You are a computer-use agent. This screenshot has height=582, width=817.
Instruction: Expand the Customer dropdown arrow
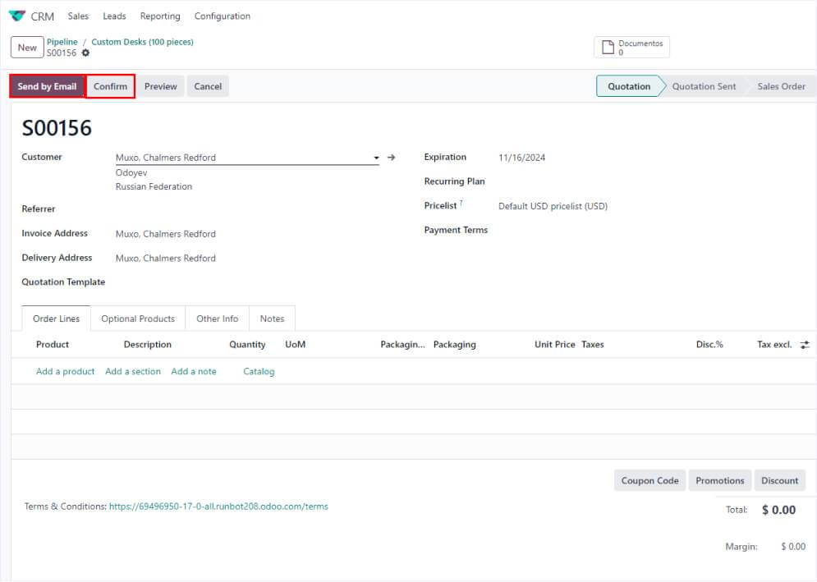[x=376, y=158]
